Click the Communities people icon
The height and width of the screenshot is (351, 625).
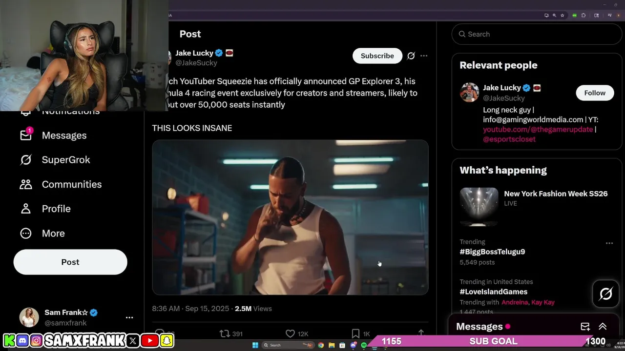26,184
